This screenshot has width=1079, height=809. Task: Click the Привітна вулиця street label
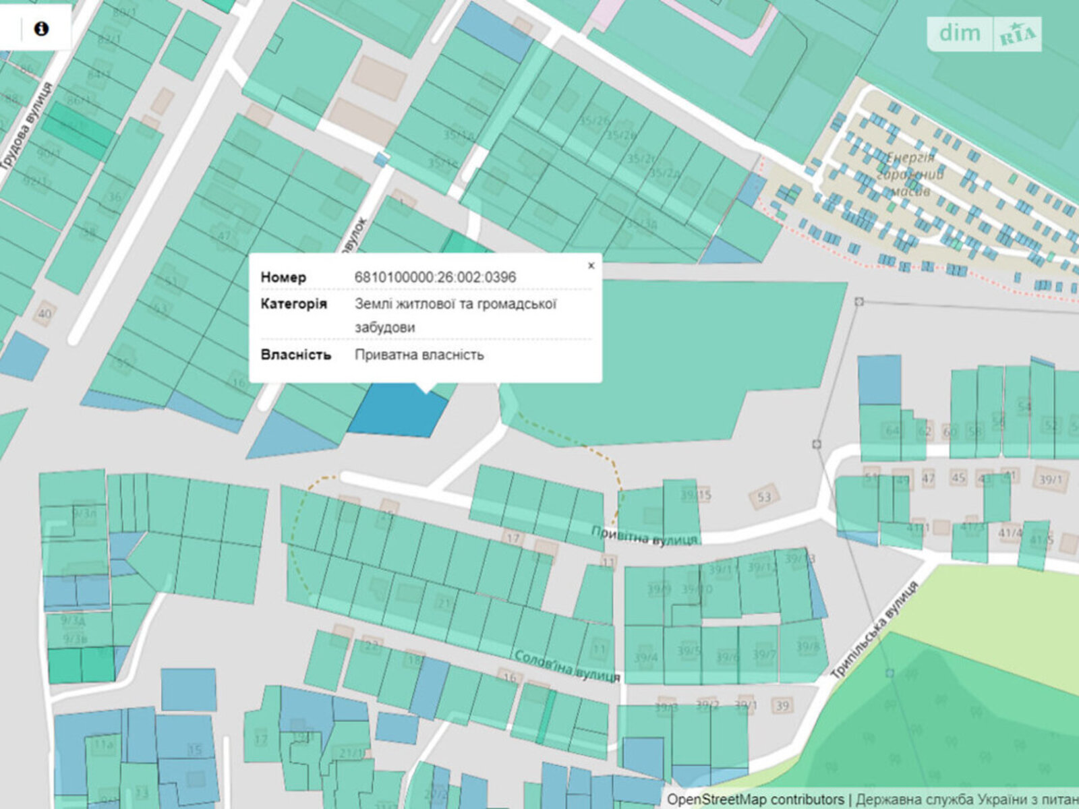pos(644,535)
